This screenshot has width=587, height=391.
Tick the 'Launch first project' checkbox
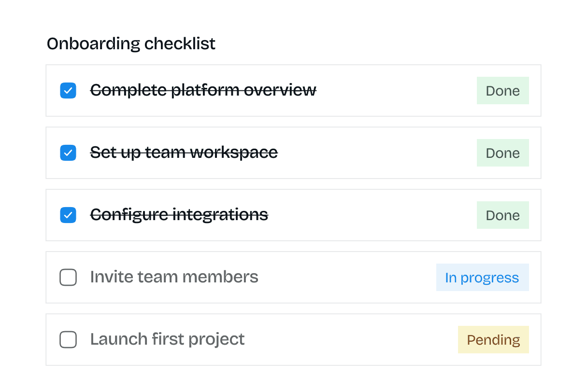68,340
